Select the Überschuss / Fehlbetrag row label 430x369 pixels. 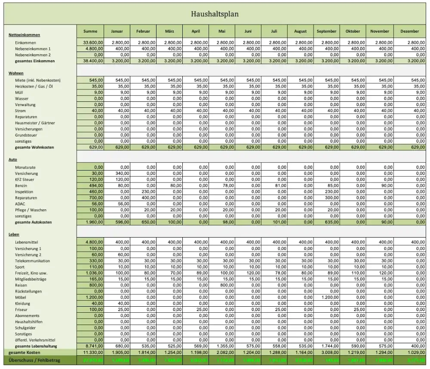pos(34,360)
